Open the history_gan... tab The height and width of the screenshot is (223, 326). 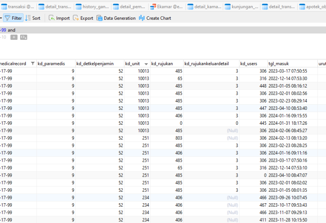coord(92,7)
